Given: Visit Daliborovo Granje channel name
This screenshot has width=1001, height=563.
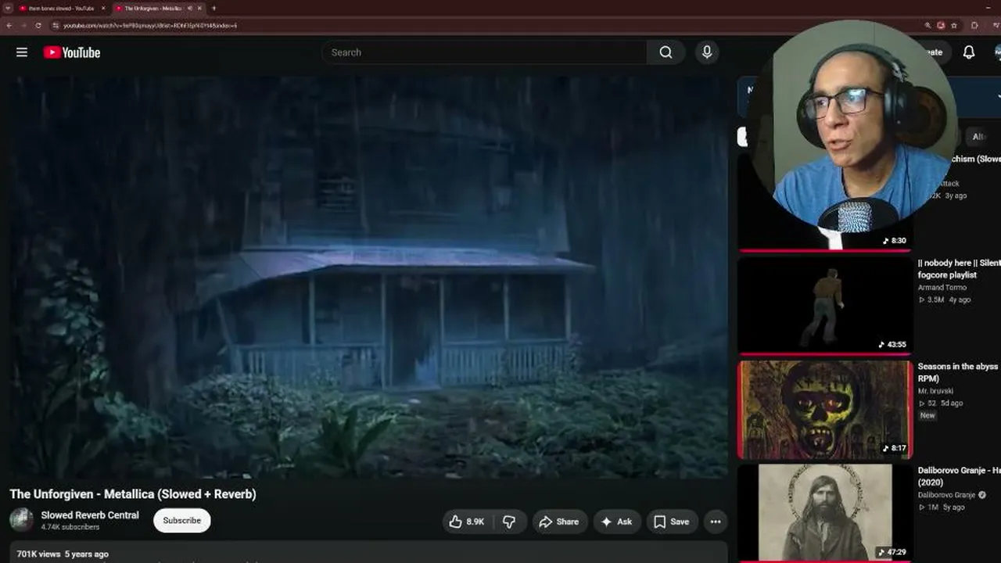Looking at the screenshot, I should [x=947, y=495].
